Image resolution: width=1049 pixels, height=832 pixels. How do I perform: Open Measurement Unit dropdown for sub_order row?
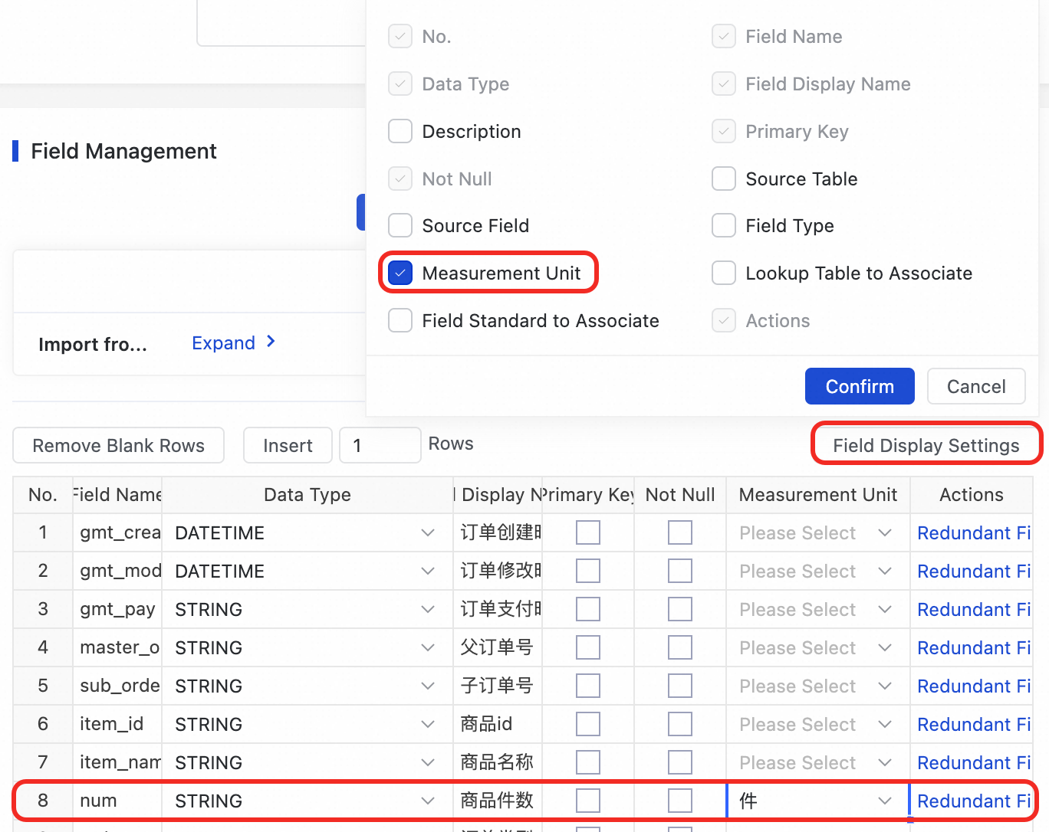click(817, 686)
